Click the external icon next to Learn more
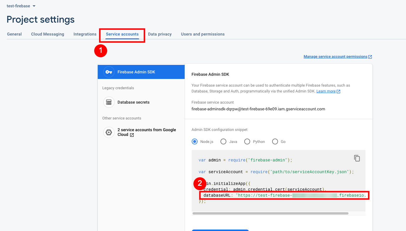This screenshot has height=231, width=406. 338,92
